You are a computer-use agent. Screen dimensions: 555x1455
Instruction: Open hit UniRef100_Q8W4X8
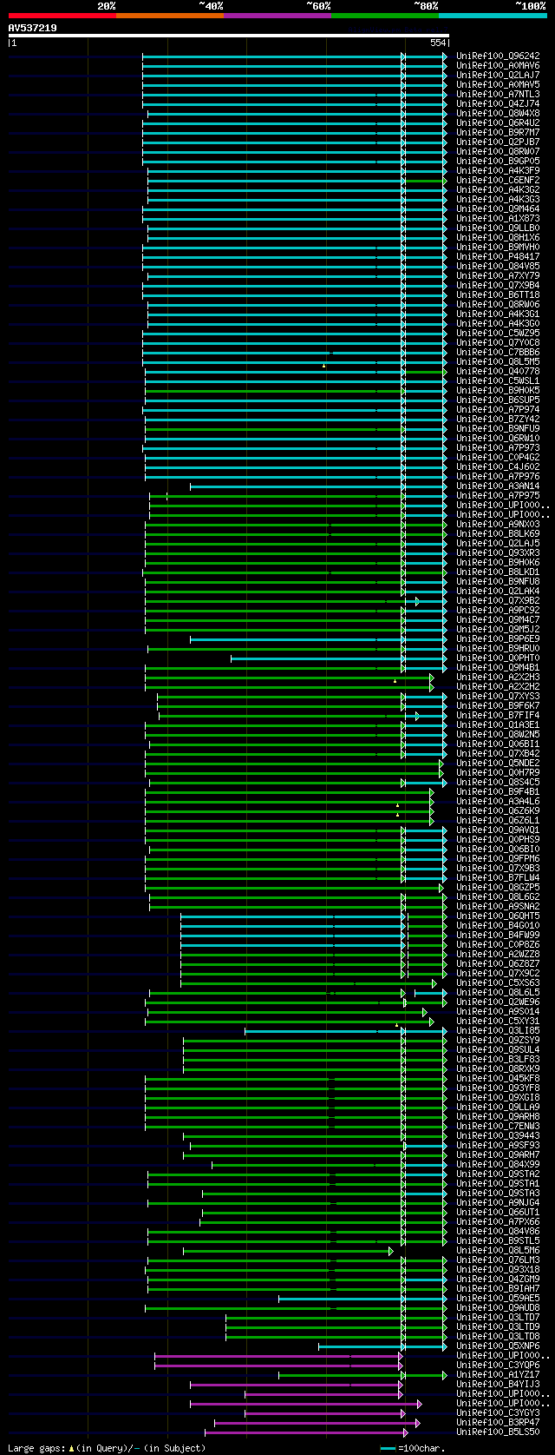pos(498,114)
